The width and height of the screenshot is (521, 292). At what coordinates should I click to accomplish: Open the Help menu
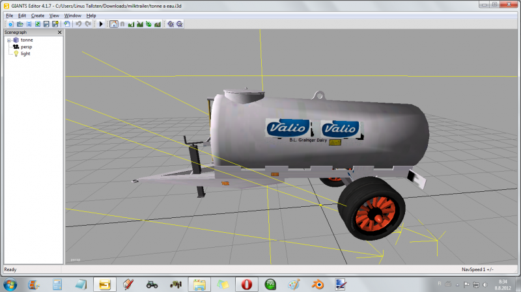pos(91,16)
